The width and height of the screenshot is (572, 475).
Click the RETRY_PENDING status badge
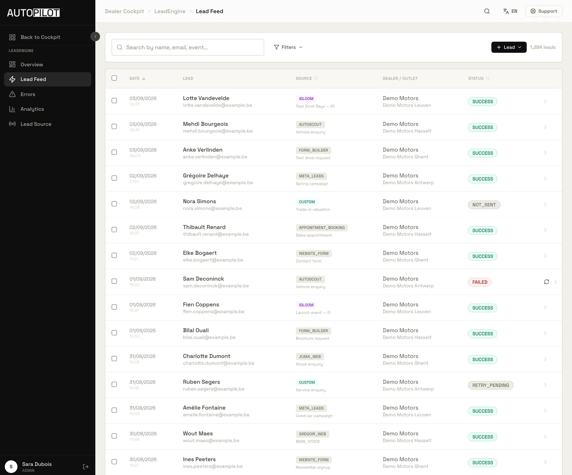click(490, 385)
